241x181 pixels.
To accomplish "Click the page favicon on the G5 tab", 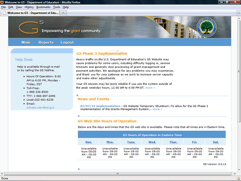I will [4, 13].
